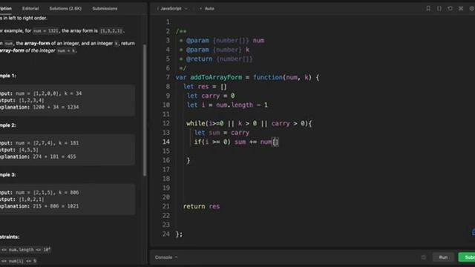Click 'let sum = carry' on line 13
This screenshot has width=475, height=267.
tap(222, 133)
